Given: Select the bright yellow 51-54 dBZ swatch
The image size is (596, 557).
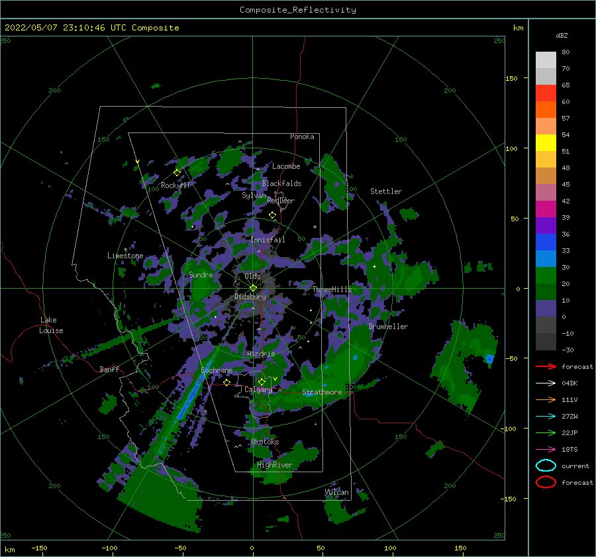Looking at the screenshot, I should coord(546,143).
